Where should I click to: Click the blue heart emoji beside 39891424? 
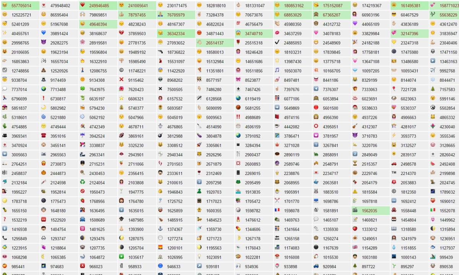(43, 33)
